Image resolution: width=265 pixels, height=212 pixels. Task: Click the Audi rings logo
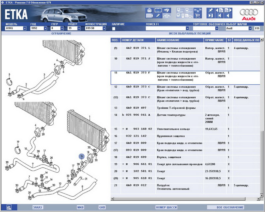(249, 12)
